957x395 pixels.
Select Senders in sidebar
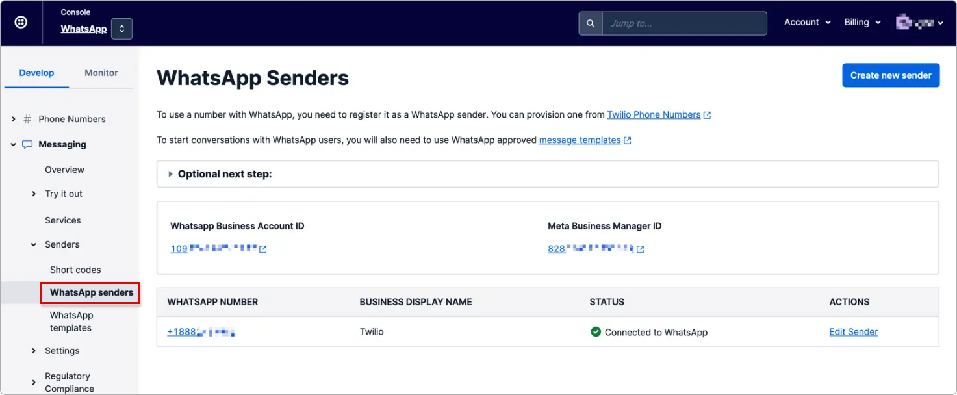click(62, 244)
